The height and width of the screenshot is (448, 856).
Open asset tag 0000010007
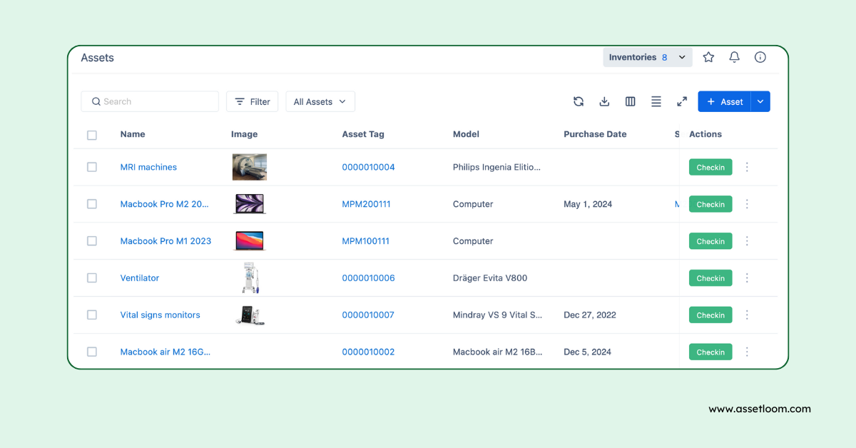[368, 315]
